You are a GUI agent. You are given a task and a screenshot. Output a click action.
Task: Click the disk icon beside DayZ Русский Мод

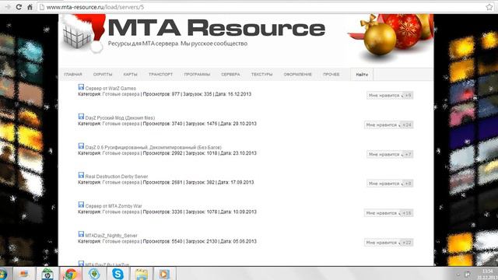click(81, 117)
